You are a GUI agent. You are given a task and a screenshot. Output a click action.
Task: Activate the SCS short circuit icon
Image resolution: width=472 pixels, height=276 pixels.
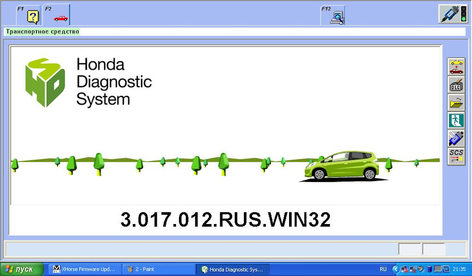tap(456, 156)
